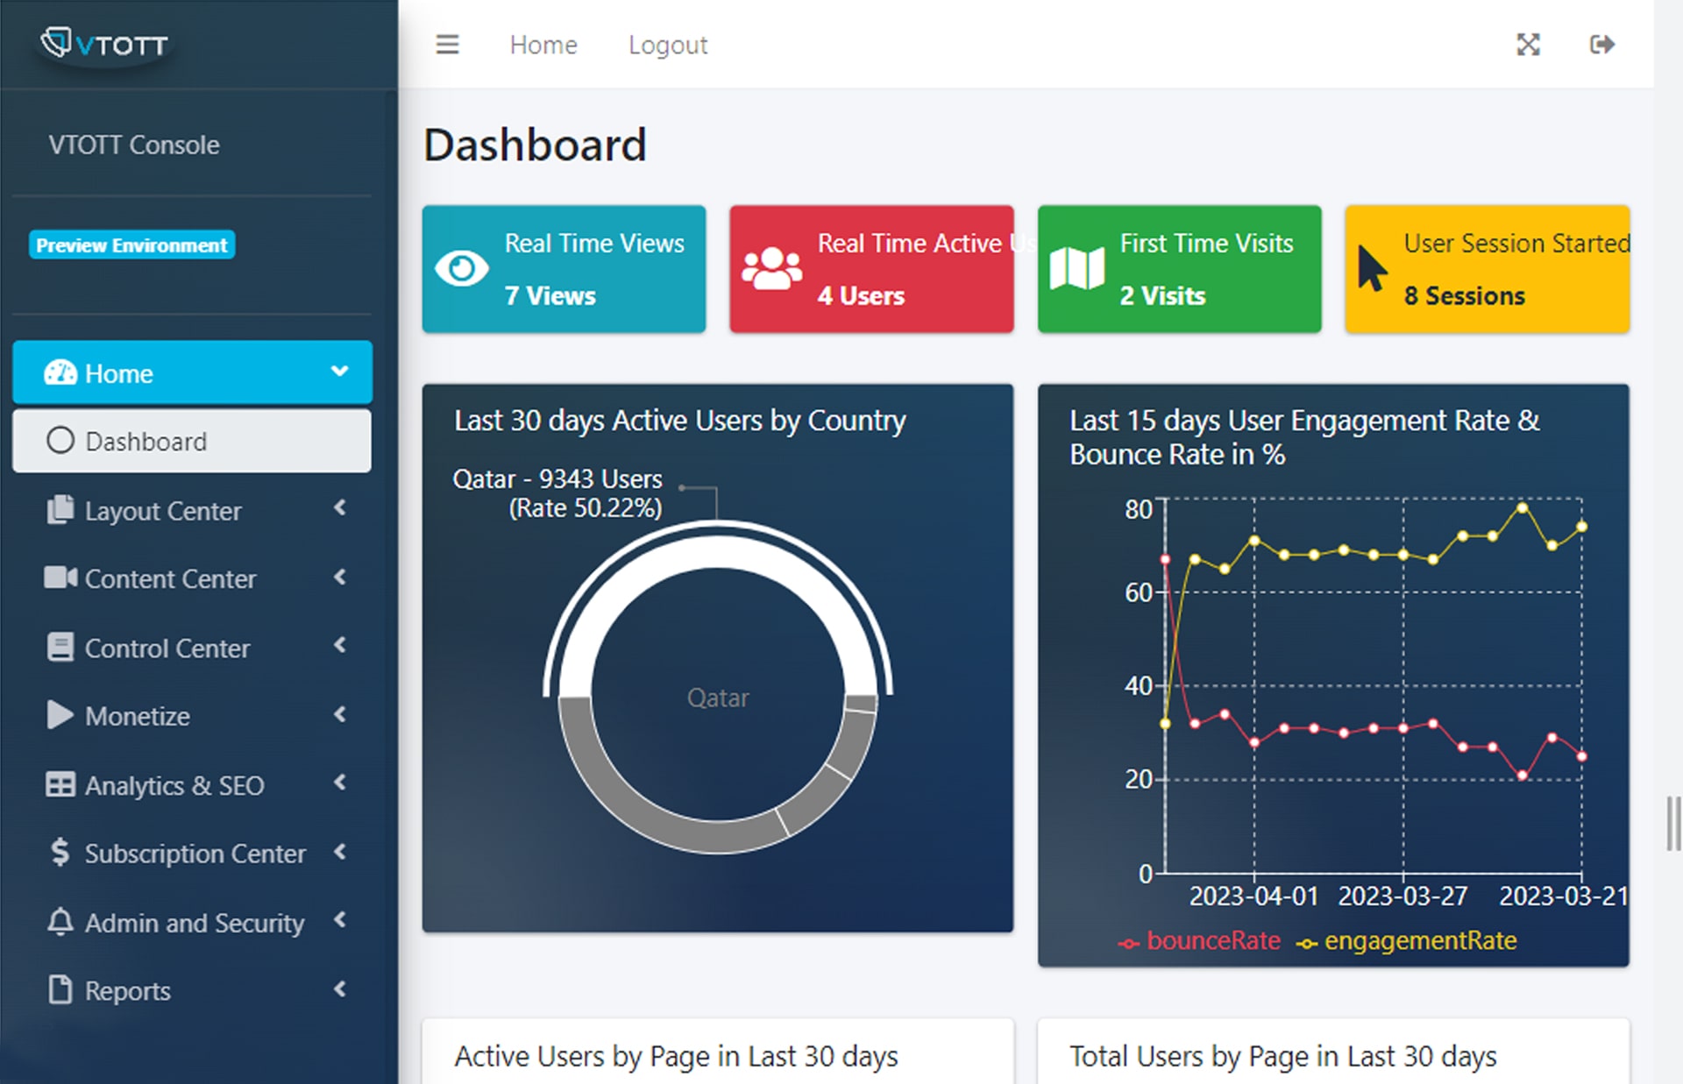
Task: Click the Subscription Center dollar icon
Action: tap(60, 852)
